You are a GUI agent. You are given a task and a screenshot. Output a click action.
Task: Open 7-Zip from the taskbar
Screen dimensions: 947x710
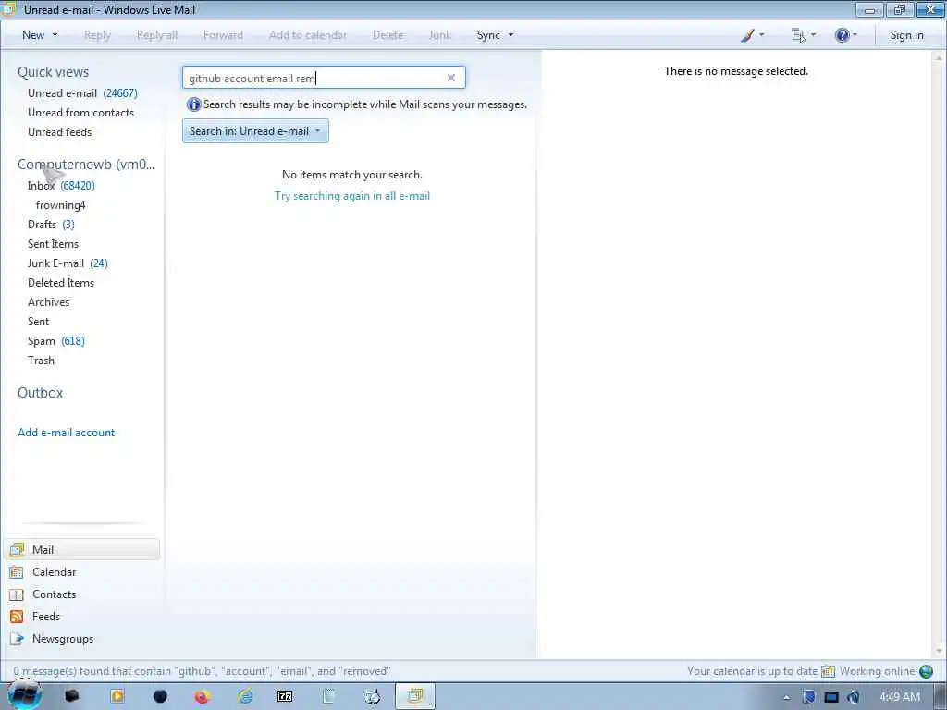pyautogui.click(x=285, y=697)
